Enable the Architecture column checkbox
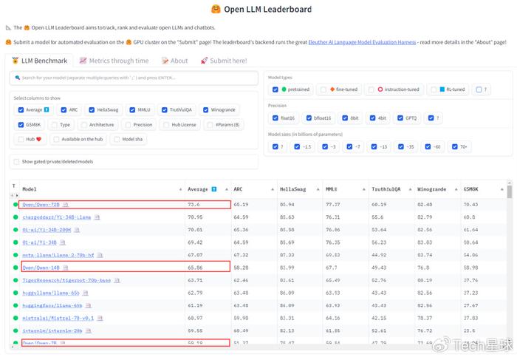Viewport: 517px width, 357px height. point(84,125)
